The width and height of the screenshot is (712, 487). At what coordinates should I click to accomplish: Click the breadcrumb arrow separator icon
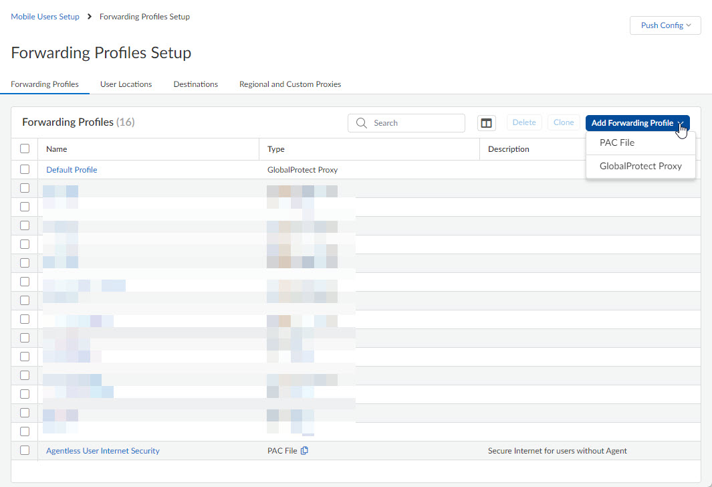coord(90,17)
